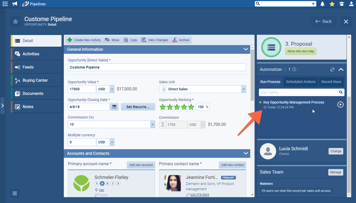Expand the Sales Unit dropdown
356x203 pixels.
tap(243, 89)
